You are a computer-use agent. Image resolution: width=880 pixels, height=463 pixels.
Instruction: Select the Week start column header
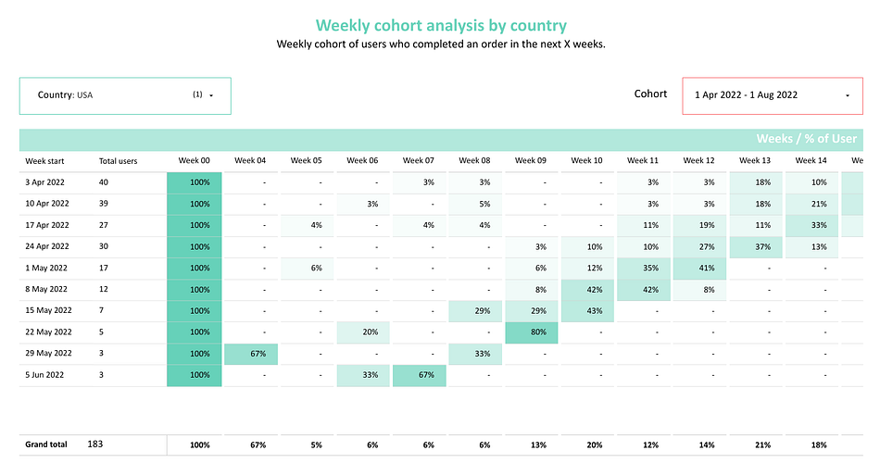pos(44,161)
